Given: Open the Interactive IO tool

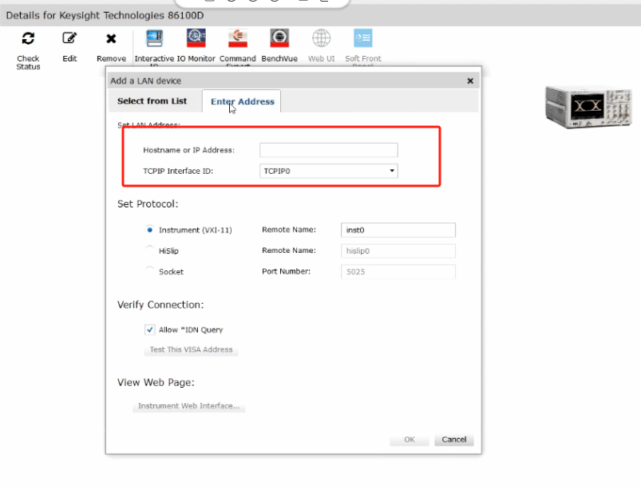Looking at the screenshot, I should (x=154, y=38).
